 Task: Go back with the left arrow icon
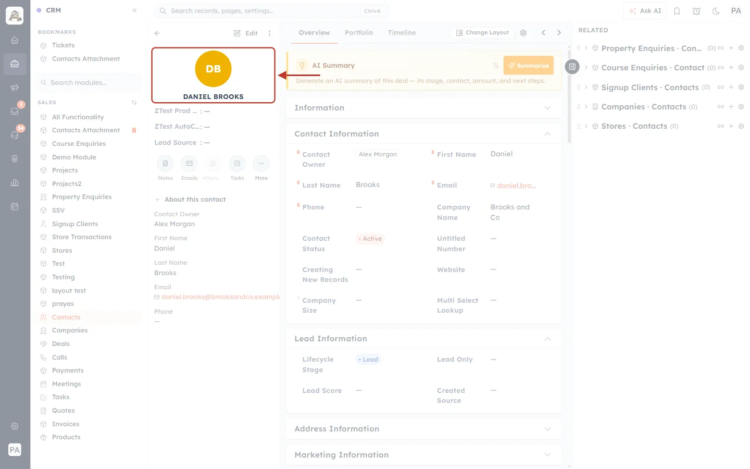(157, 33)
